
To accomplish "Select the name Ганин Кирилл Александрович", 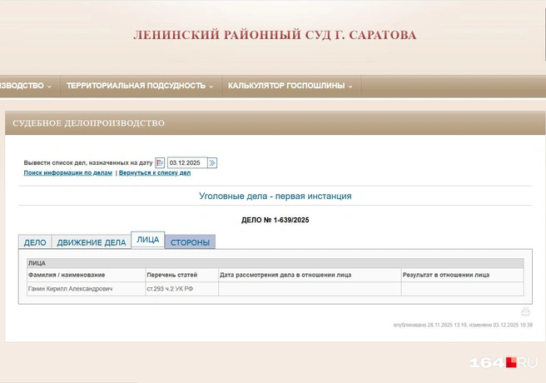I will [71, 289].
